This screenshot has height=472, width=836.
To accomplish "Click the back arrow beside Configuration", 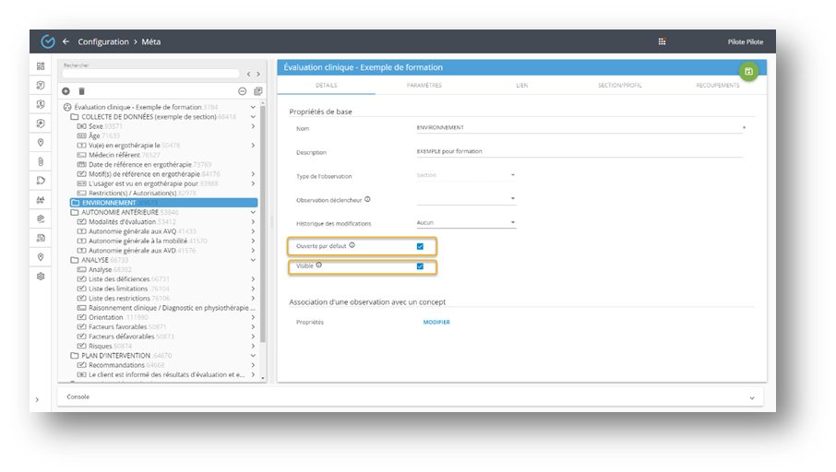I will pos(66,41).
